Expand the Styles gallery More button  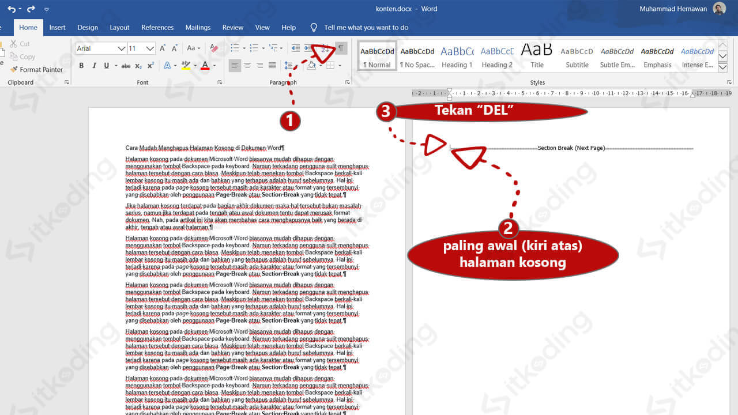(x=722, y=66)
